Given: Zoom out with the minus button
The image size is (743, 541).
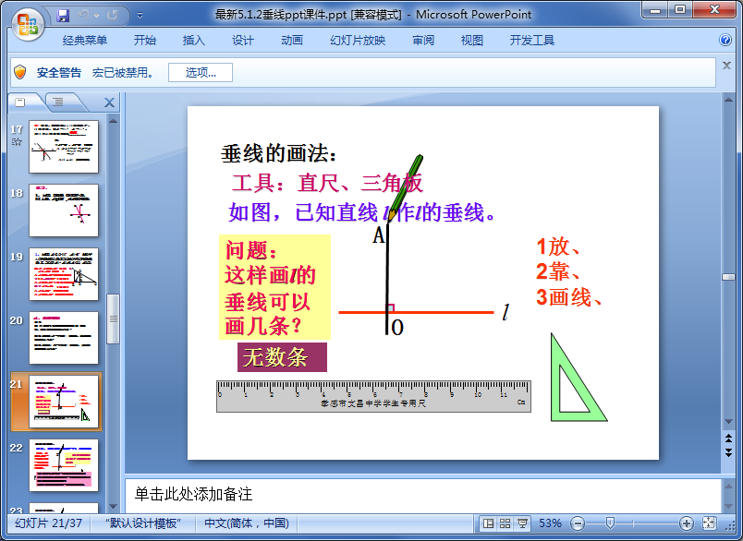Looking at the screenshot, I should click(578, 523).
